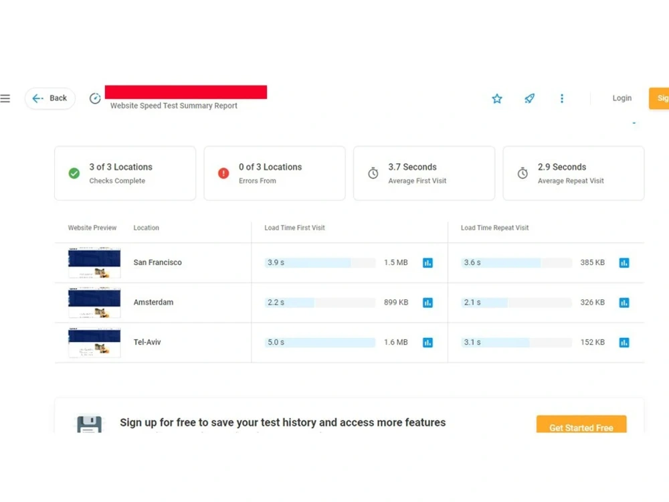Viewport: 669px width, 502px height.
Task: Select the Amsterdam location name
Action: click(x=154, y=303)
